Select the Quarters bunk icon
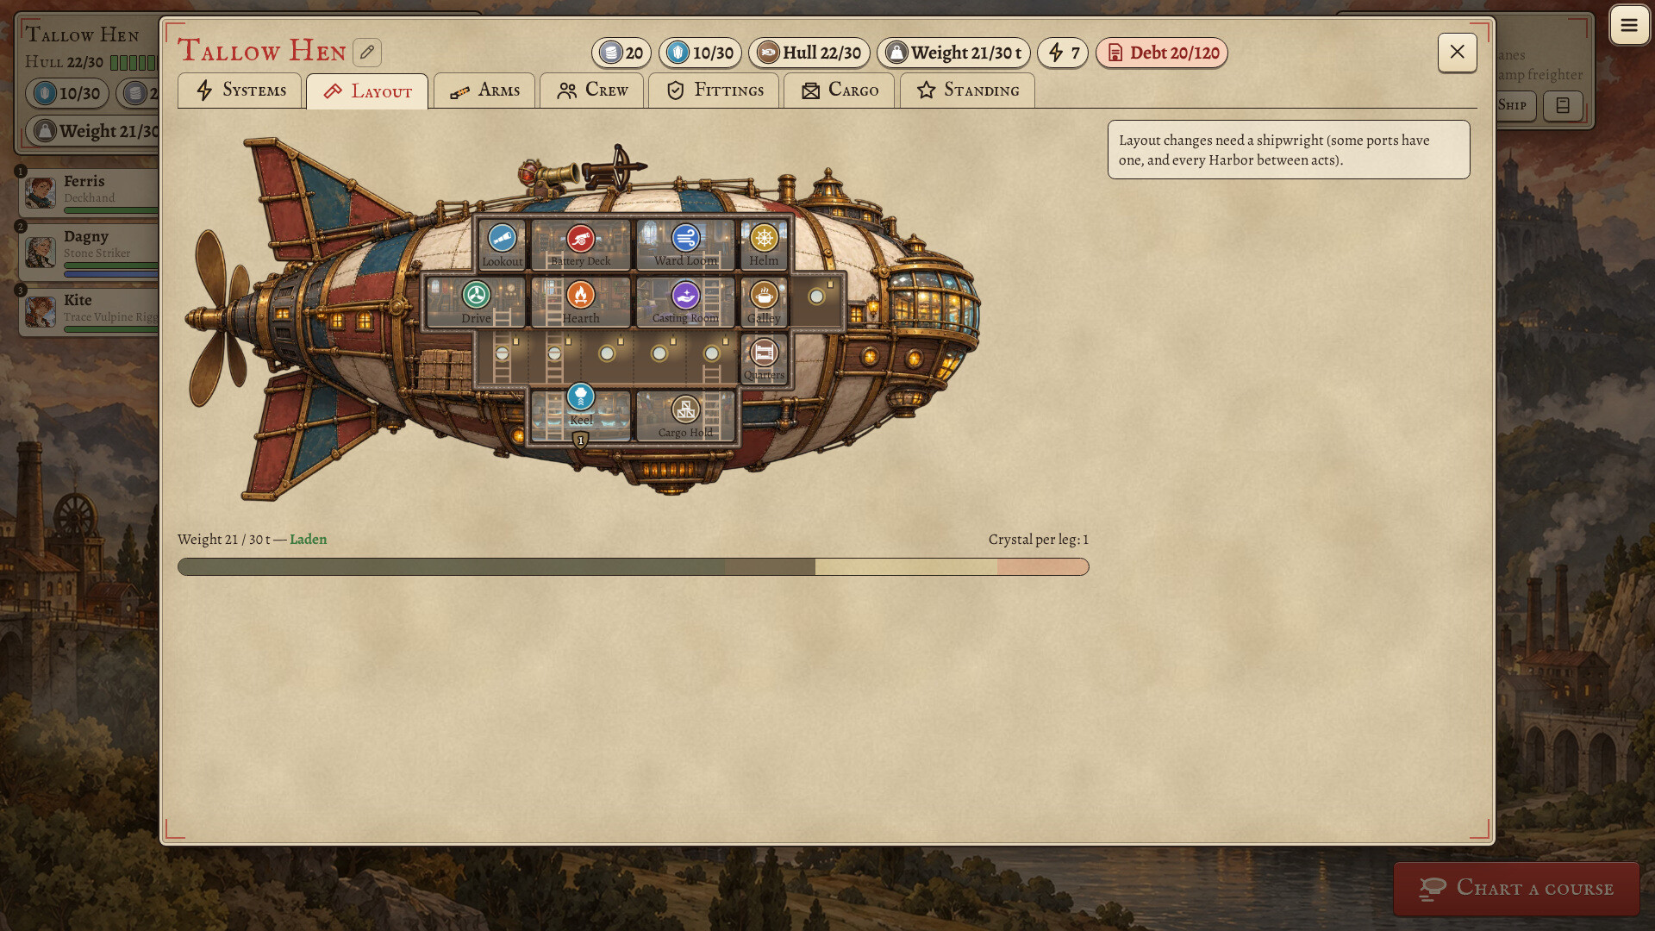 764,353
